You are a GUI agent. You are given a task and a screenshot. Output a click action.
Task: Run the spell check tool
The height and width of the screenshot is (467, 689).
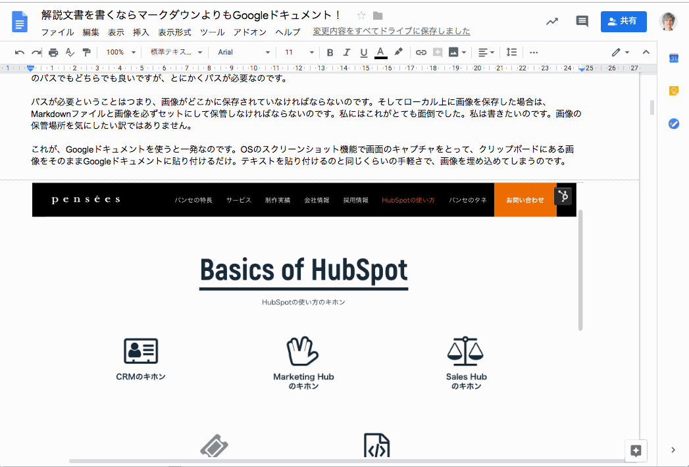point(70,53)
